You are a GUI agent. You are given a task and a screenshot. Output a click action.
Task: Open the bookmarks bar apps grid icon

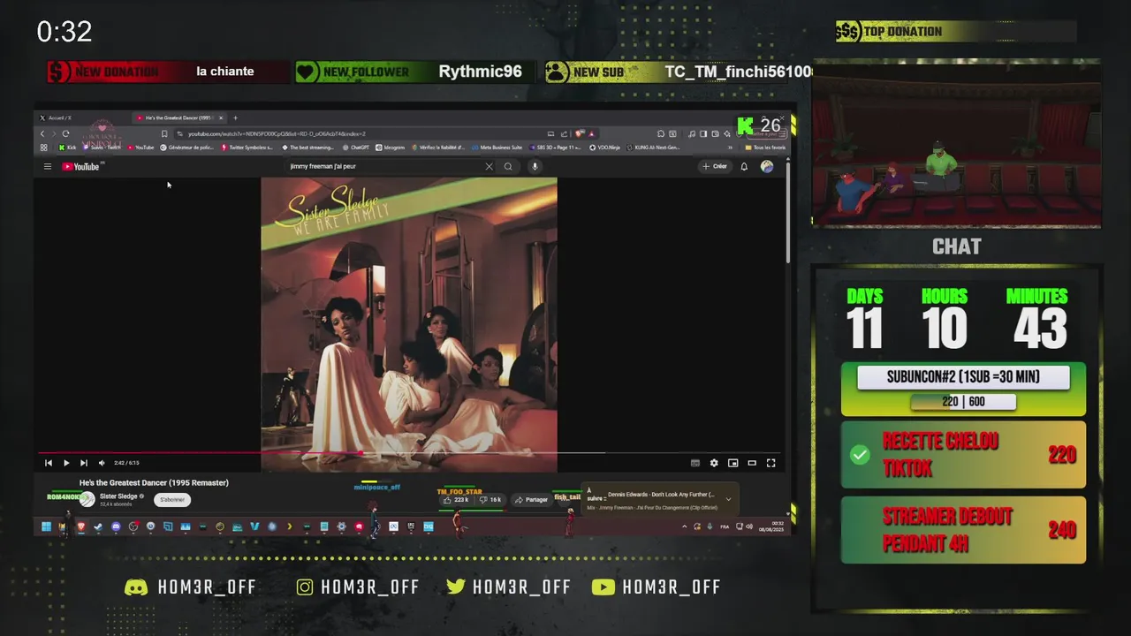tap(43, 148)
